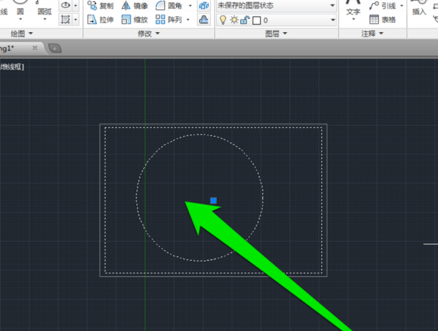Click the 插入 (Insert) block button
This screenshot has width=438, height=331.
click(419, 8)
